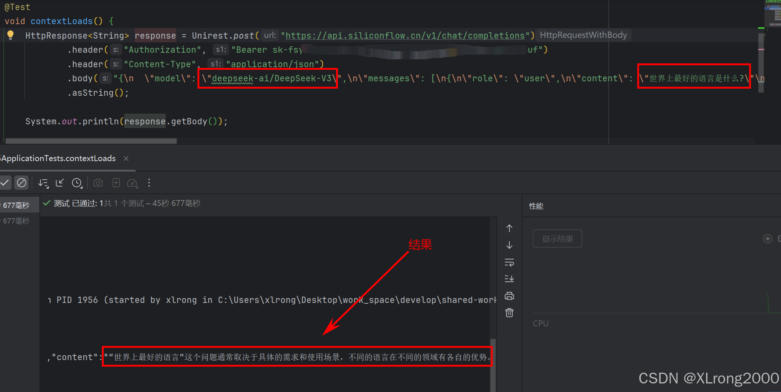Click scroll to end console icon
The height and width of the screenshot is (392, 781).
(x=509, y=279)
